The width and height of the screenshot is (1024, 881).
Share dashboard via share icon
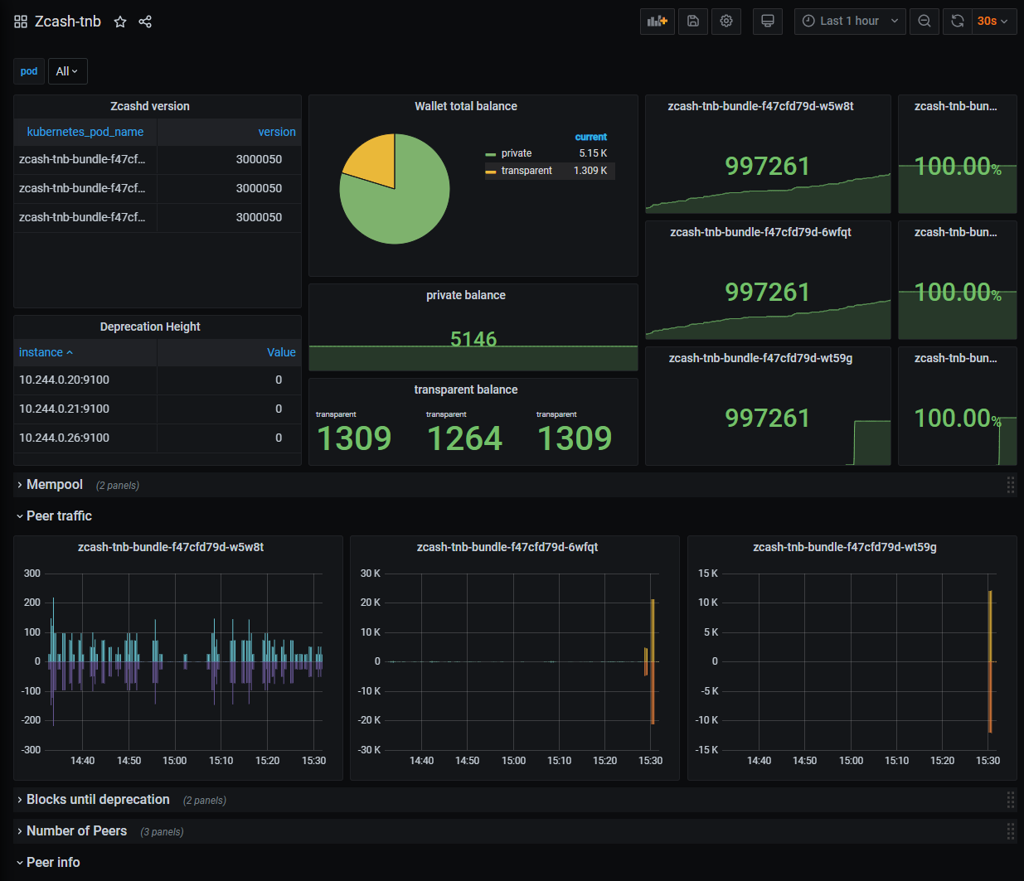[145, 22]
